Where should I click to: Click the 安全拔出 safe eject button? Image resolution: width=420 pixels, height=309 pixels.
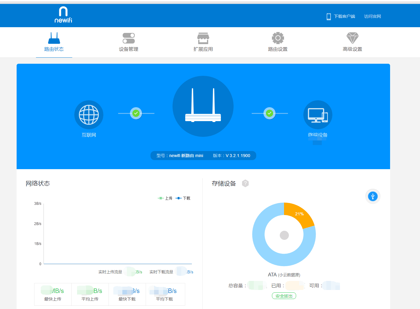tap(284, 296)
